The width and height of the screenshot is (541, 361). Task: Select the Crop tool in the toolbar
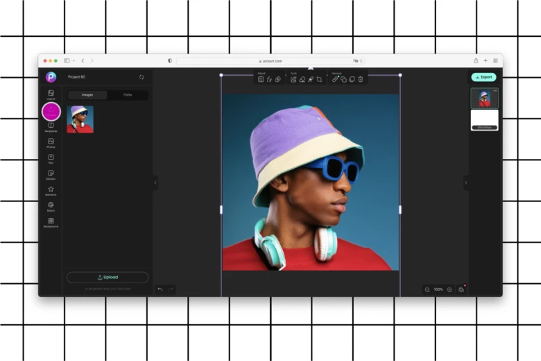coord(319,80)
